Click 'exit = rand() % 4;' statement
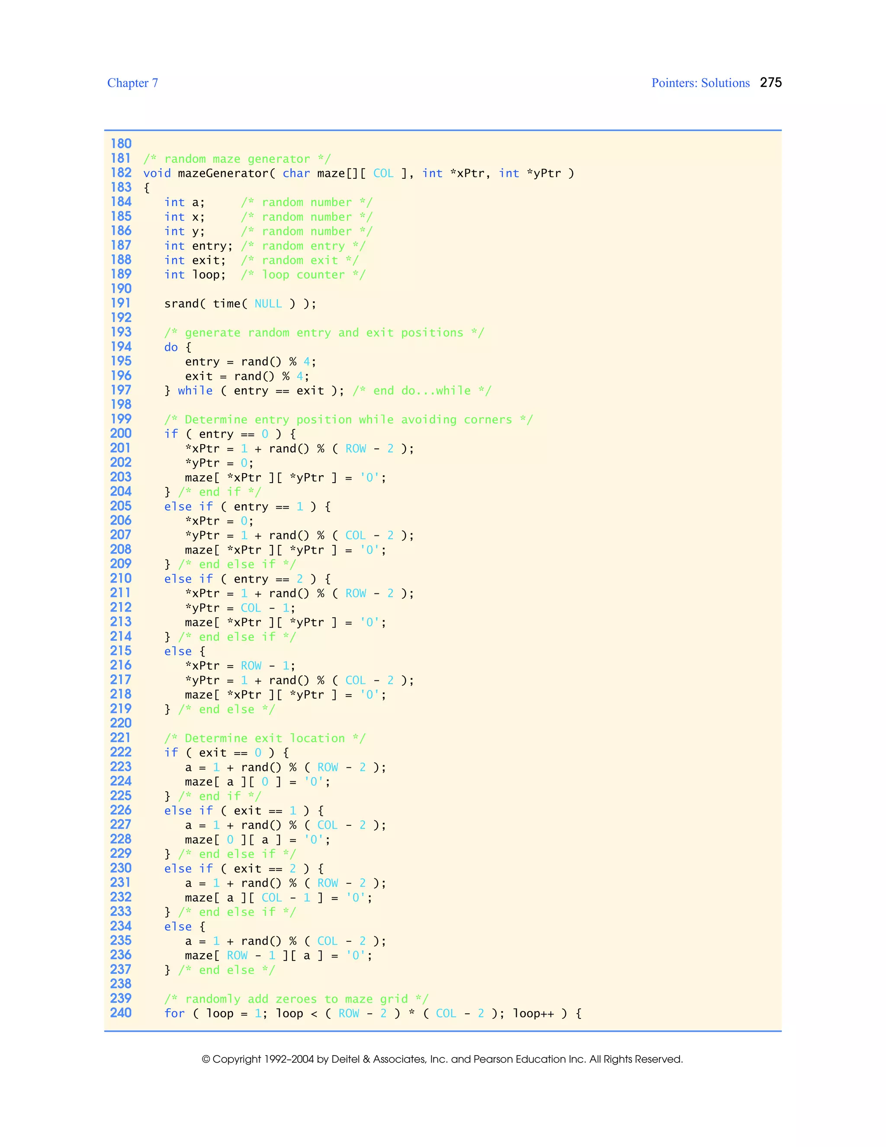This screenshot has width=886, height=1147. click(247, 376)
